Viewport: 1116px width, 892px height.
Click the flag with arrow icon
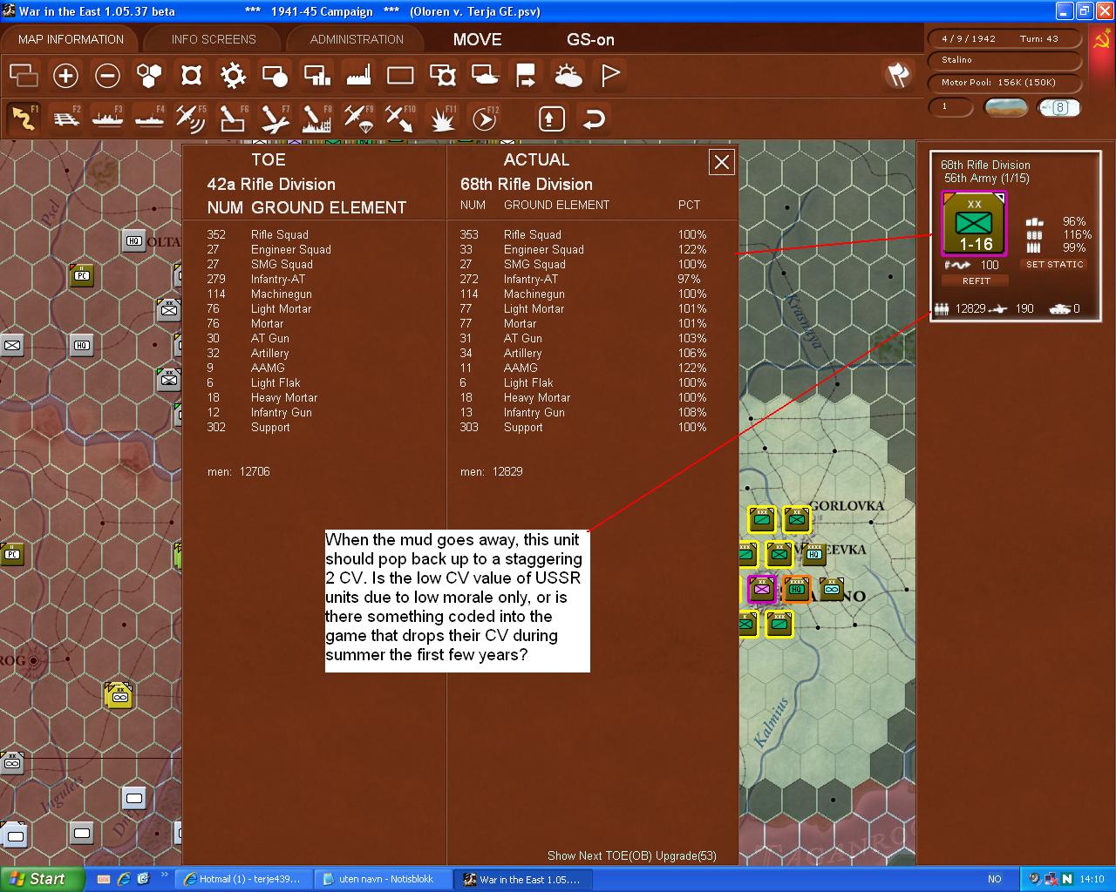526,76
